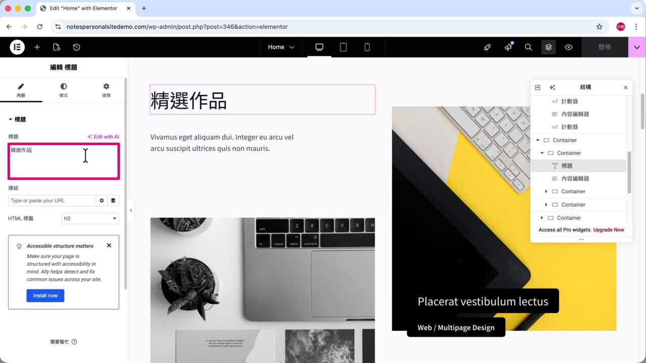Reload the browser page
The height and width of the screenshot is (363, 646).
tap(40, 27)
